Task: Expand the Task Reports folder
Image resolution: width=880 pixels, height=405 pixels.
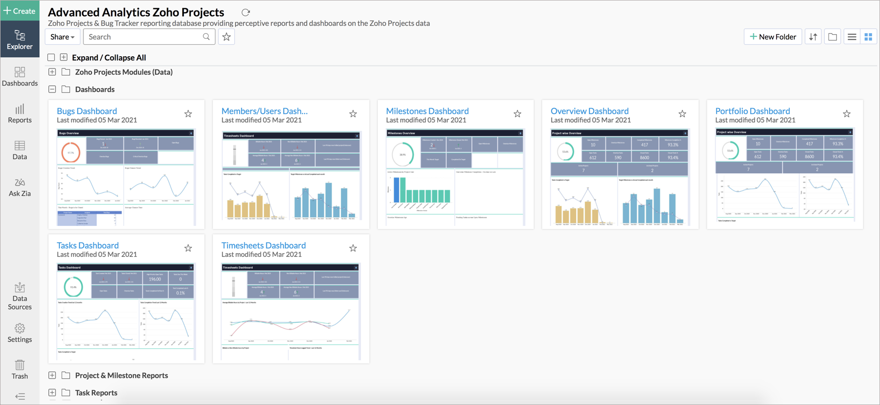Action: (52, 393)
